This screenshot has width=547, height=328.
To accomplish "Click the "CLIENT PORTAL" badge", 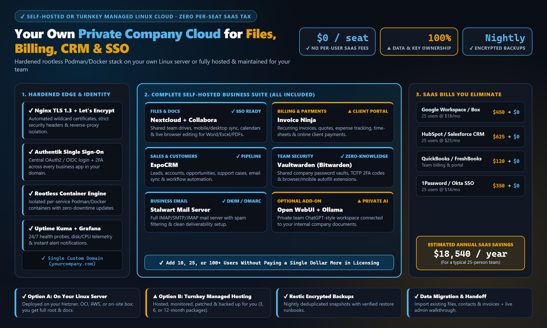I will [x=368, y=111].
